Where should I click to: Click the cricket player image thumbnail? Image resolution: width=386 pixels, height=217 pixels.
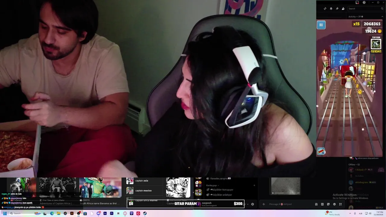coord(100,187)
